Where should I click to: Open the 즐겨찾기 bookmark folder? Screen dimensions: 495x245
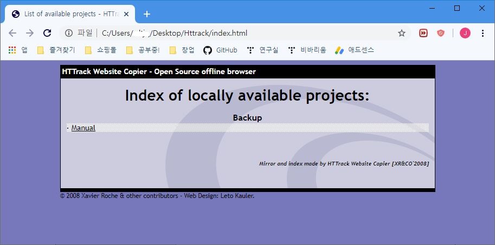(56, 50)
